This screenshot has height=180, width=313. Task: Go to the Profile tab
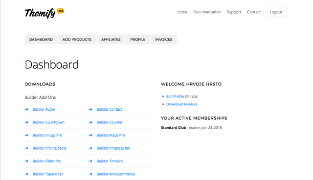click(138, 40)
